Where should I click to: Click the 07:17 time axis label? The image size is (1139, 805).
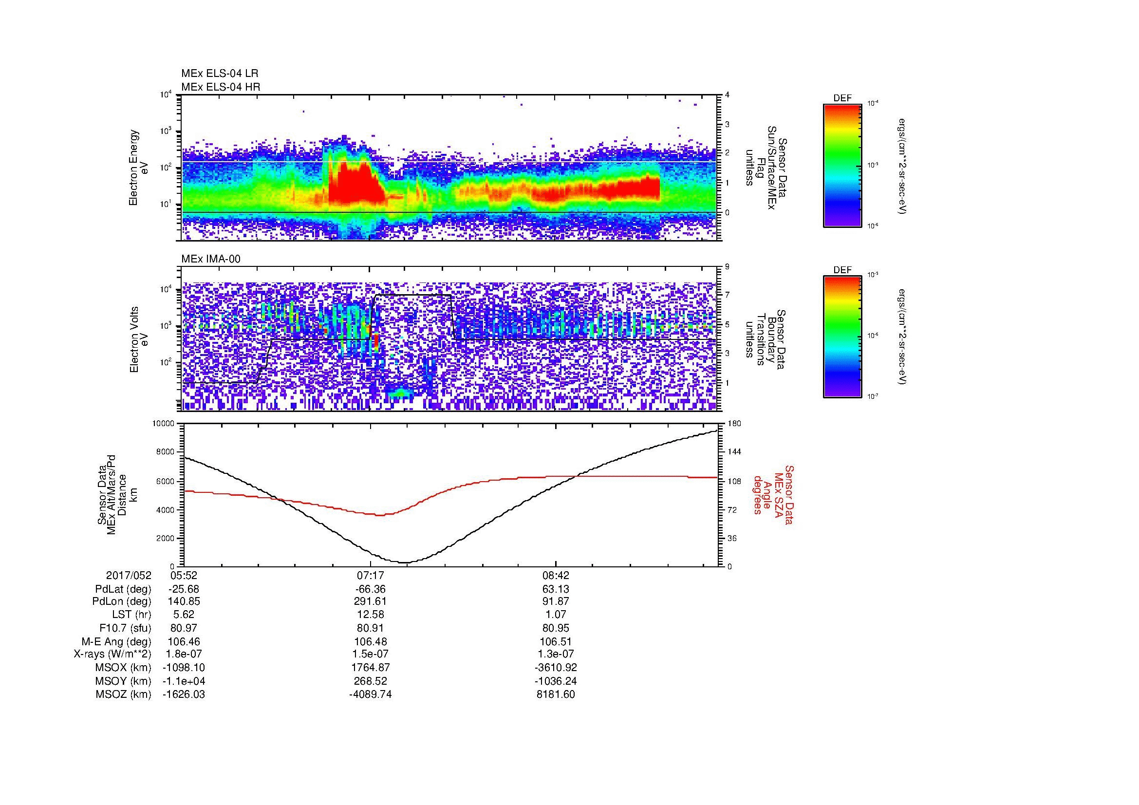tap(370, 575)
